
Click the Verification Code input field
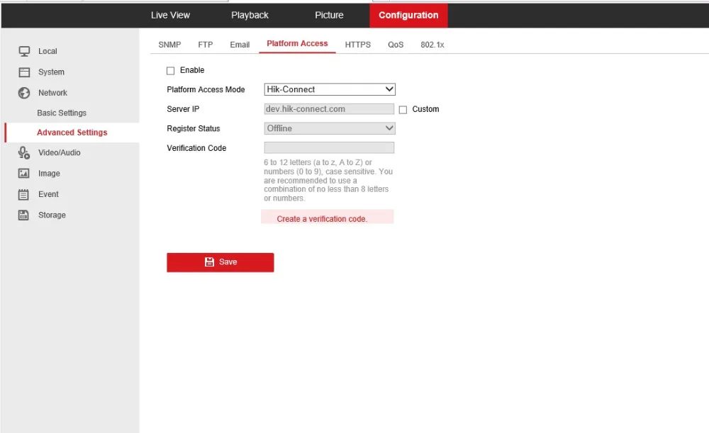(329, 148)
